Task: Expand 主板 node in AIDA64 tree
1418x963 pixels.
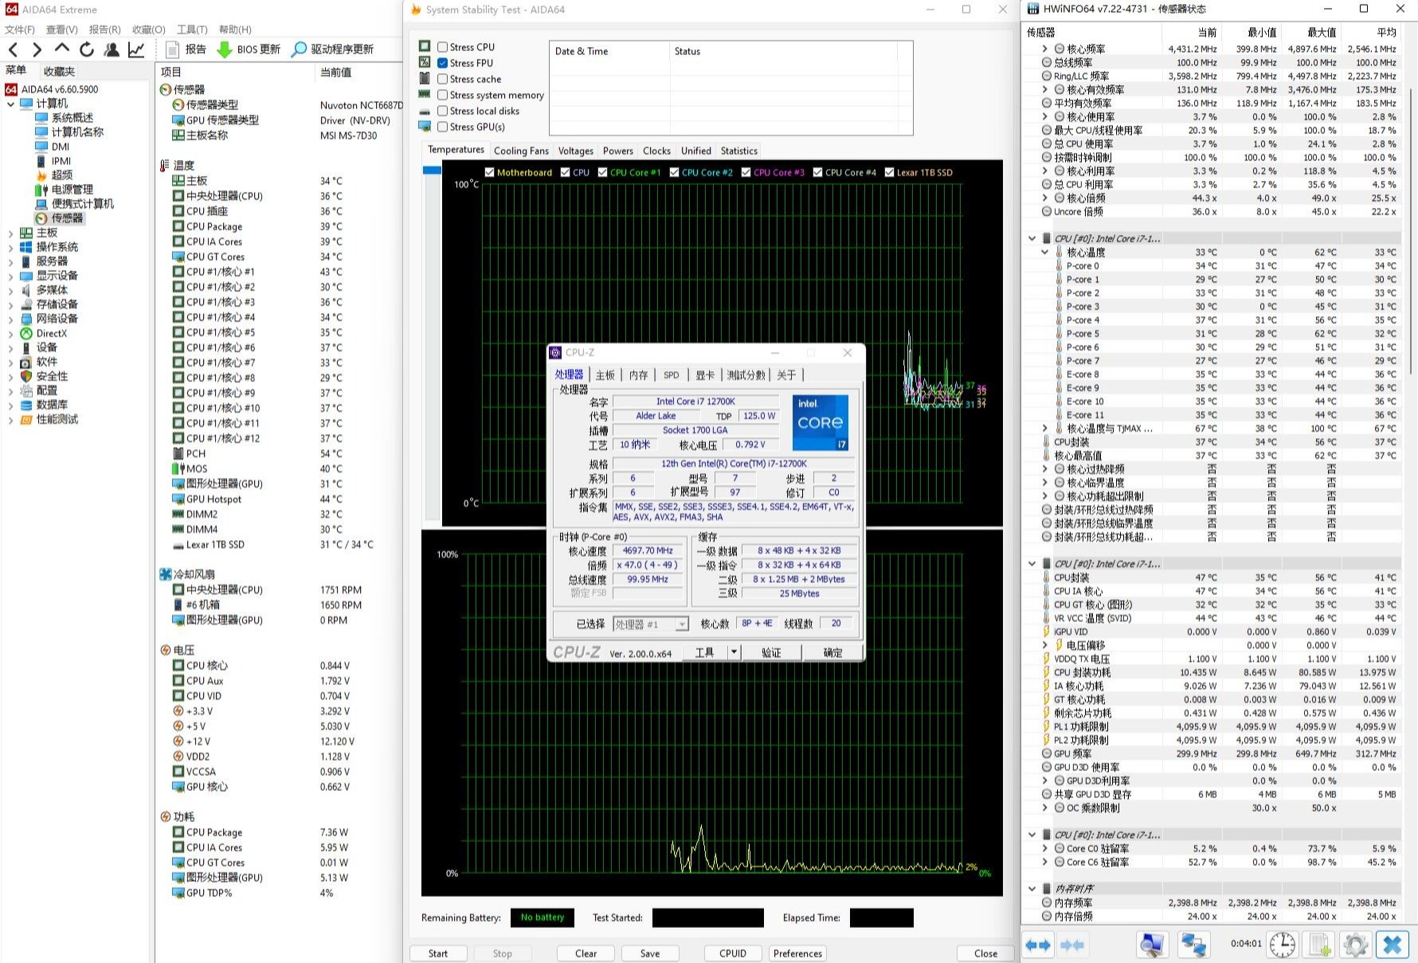Action: (11, 233)
